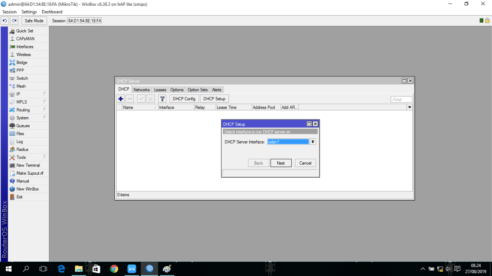Screen dimensions: 492x276
Task: Click the Cancel button in DHCP Setup
Action: pos(305,163)
